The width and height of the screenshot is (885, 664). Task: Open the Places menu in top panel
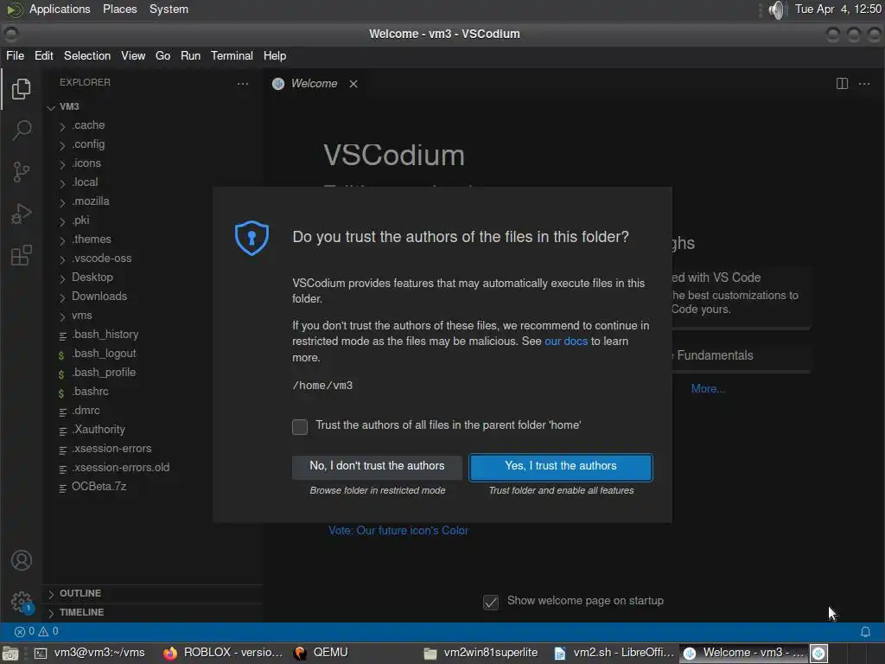pos(119,10)
